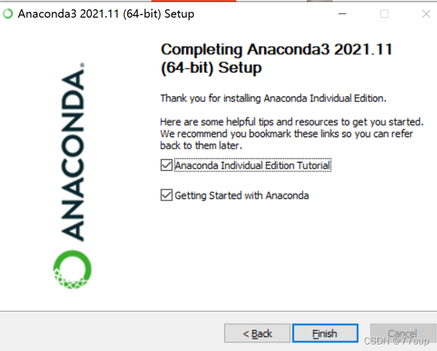Go to the previous step with the Back button

click(257, 333)
